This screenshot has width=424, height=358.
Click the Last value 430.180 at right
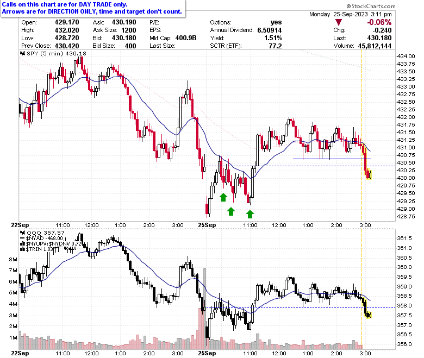(379, 38)
